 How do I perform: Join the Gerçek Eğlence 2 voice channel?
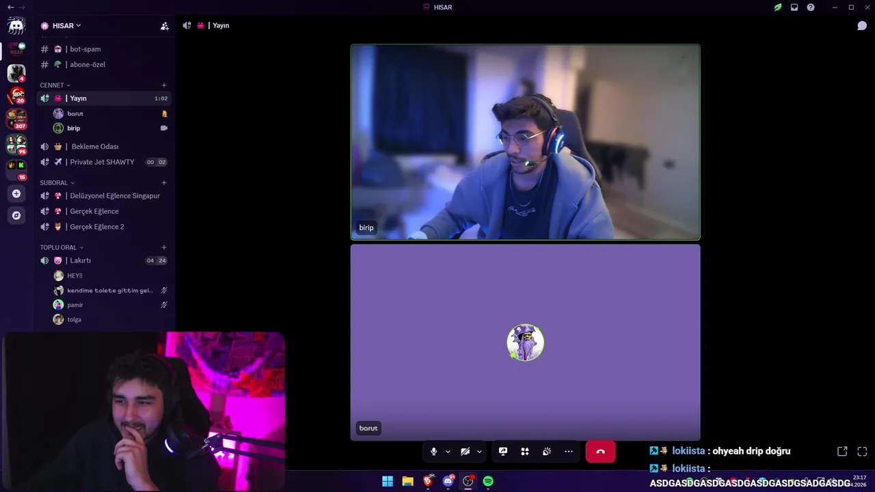[x=103, y=227]
